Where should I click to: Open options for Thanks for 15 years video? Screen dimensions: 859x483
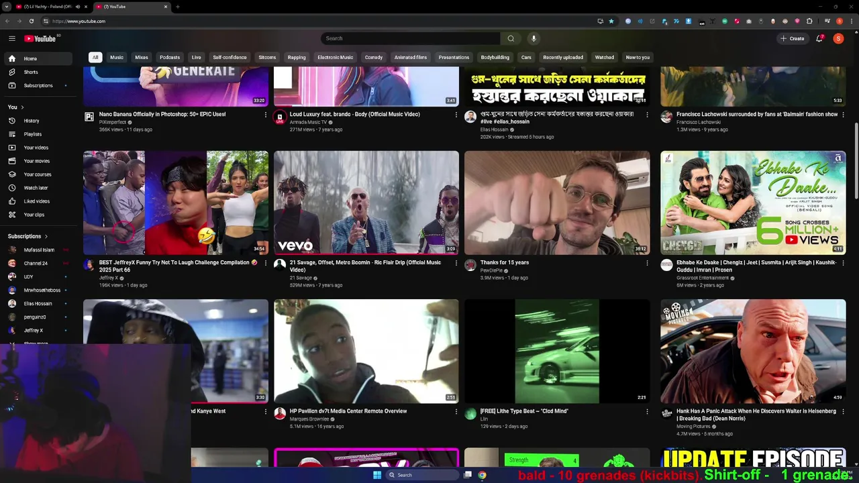[x=647, y=263]
